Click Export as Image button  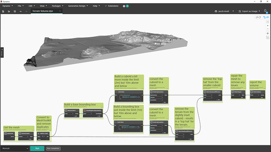pos(248,11)
